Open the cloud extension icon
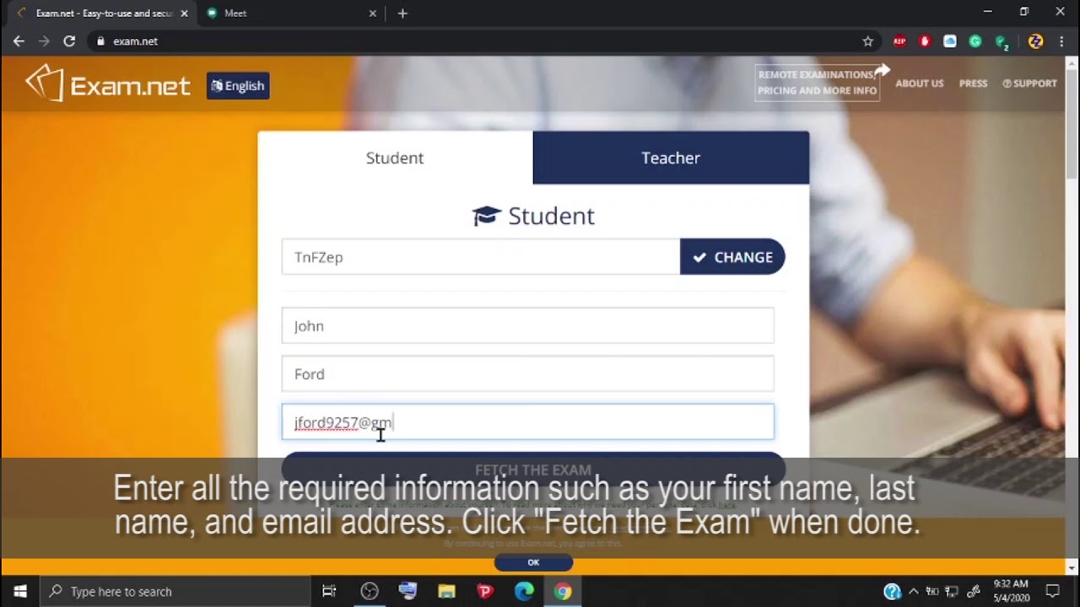The image size is (1080, 607). [x=950, y=40]
